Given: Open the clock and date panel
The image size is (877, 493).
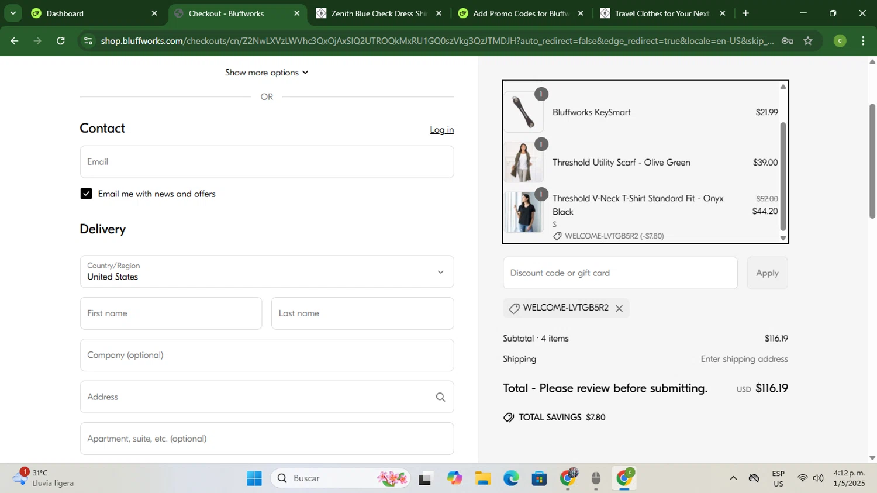Looking at the screenshot, I should pos(849,478).
